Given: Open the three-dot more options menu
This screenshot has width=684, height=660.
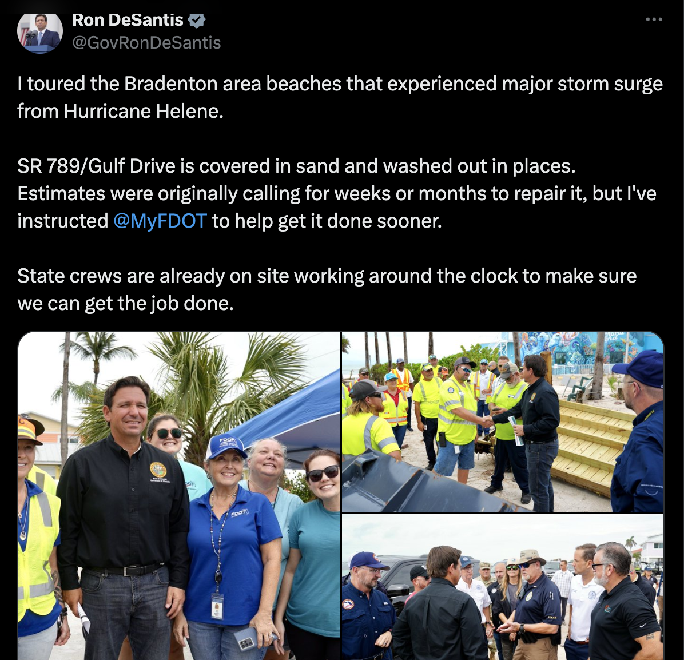Looking at the screenshot, I should (654, 19).
